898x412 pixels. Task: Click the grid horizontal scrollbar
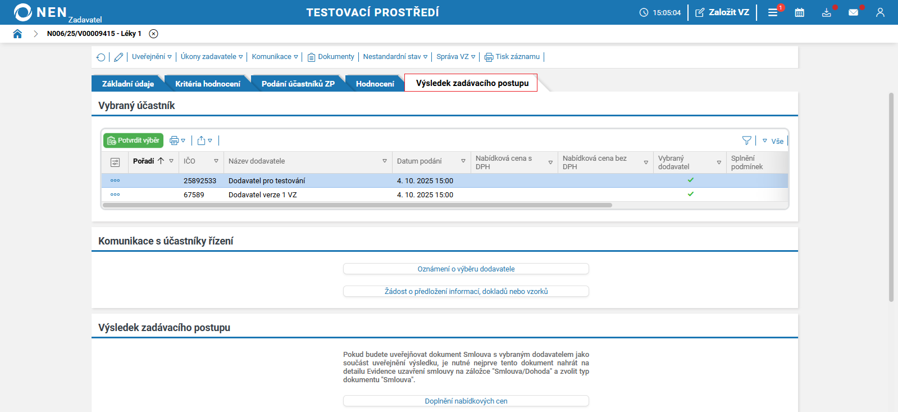point(357,205)
